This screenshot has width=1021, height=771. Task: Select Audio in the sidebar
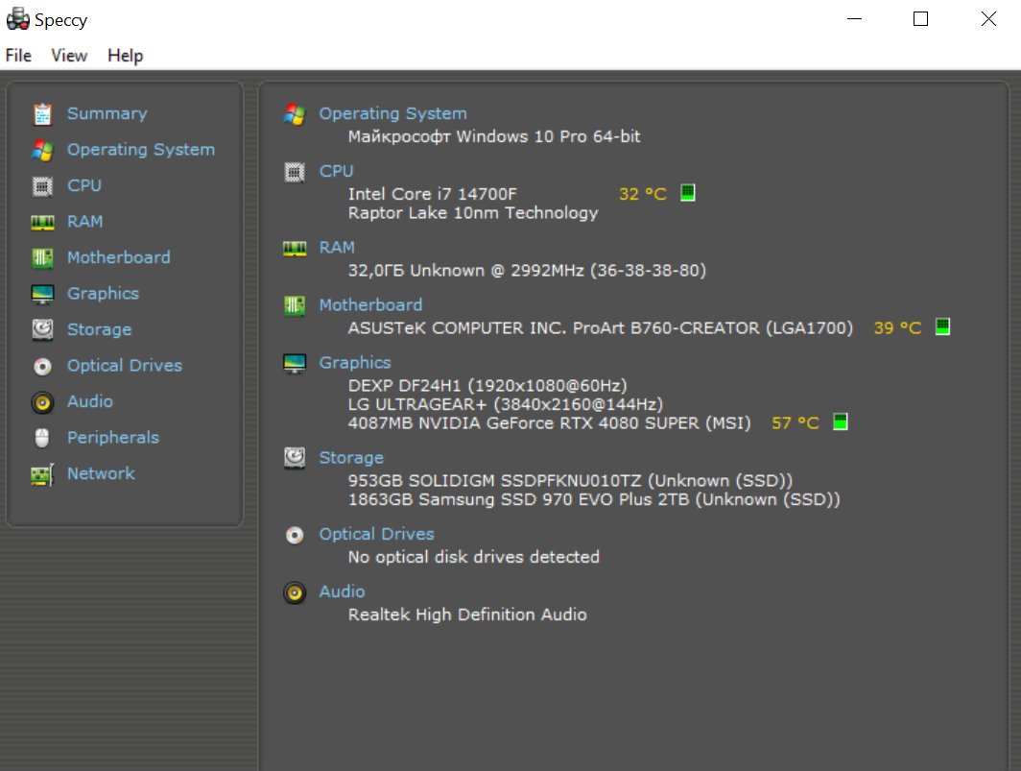point(90,401)
